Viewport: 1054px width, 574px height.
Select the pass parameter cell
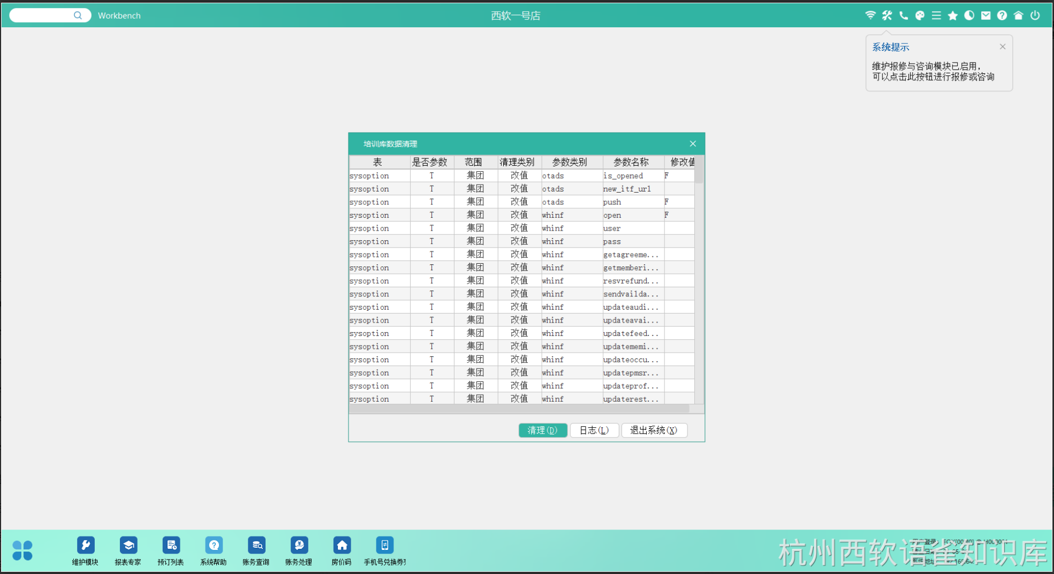pos(634,241)
